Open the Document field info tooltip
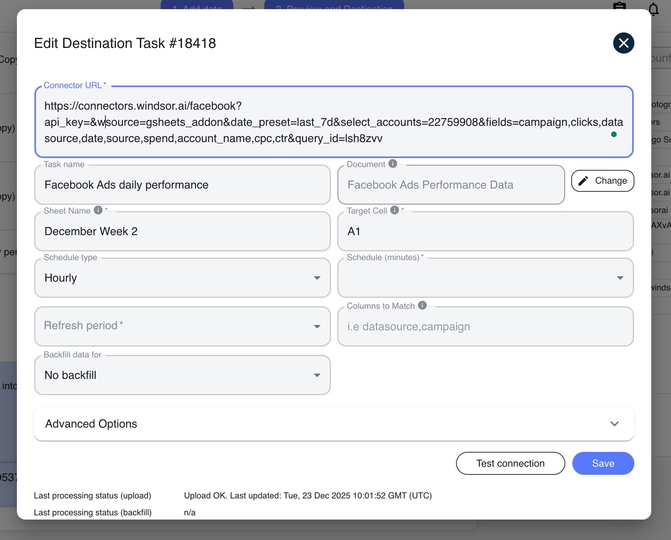671x540 pixels. (393, 163)
